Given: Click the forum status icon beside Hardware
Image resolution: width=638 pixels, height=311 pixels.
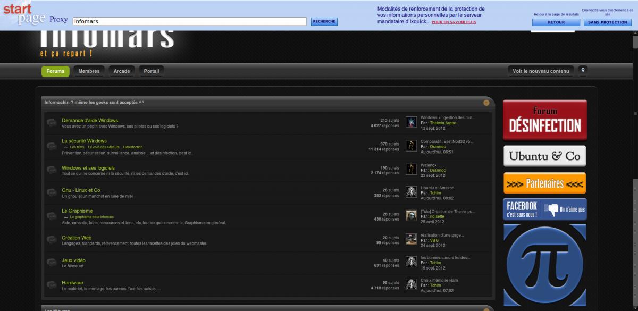Looking at the screenshot, I should [52, 285].
